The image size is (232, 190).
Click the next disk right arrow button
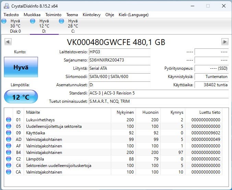[225, 42]
